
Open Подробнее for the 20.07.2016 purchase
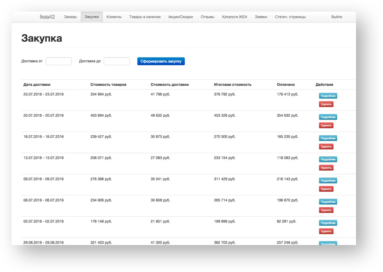click(328, 117)
